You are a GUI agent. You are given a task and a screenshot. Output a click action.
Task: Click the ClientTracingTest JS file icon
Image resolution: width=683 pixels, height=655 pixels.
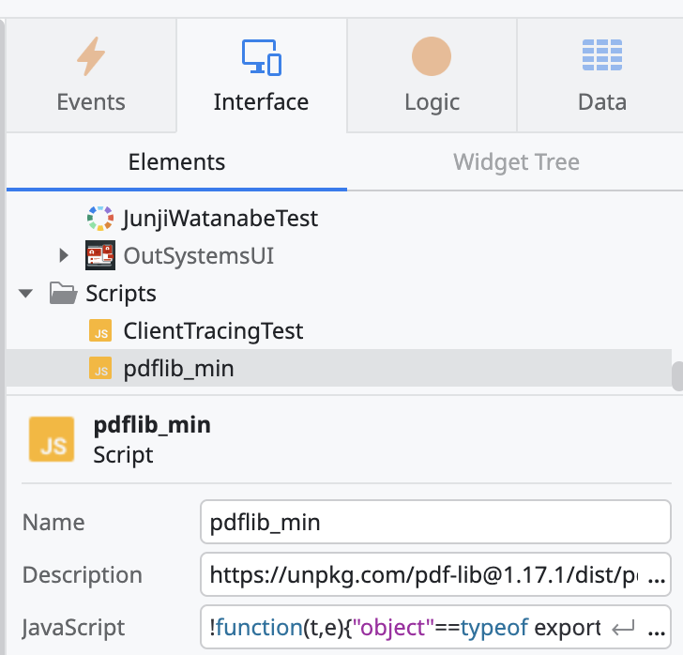click(99, 331)
